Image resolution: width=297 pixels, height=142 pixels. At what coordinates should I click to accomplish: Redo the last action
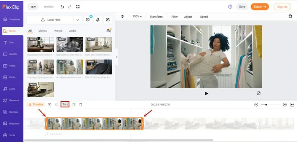coord(69,7)
